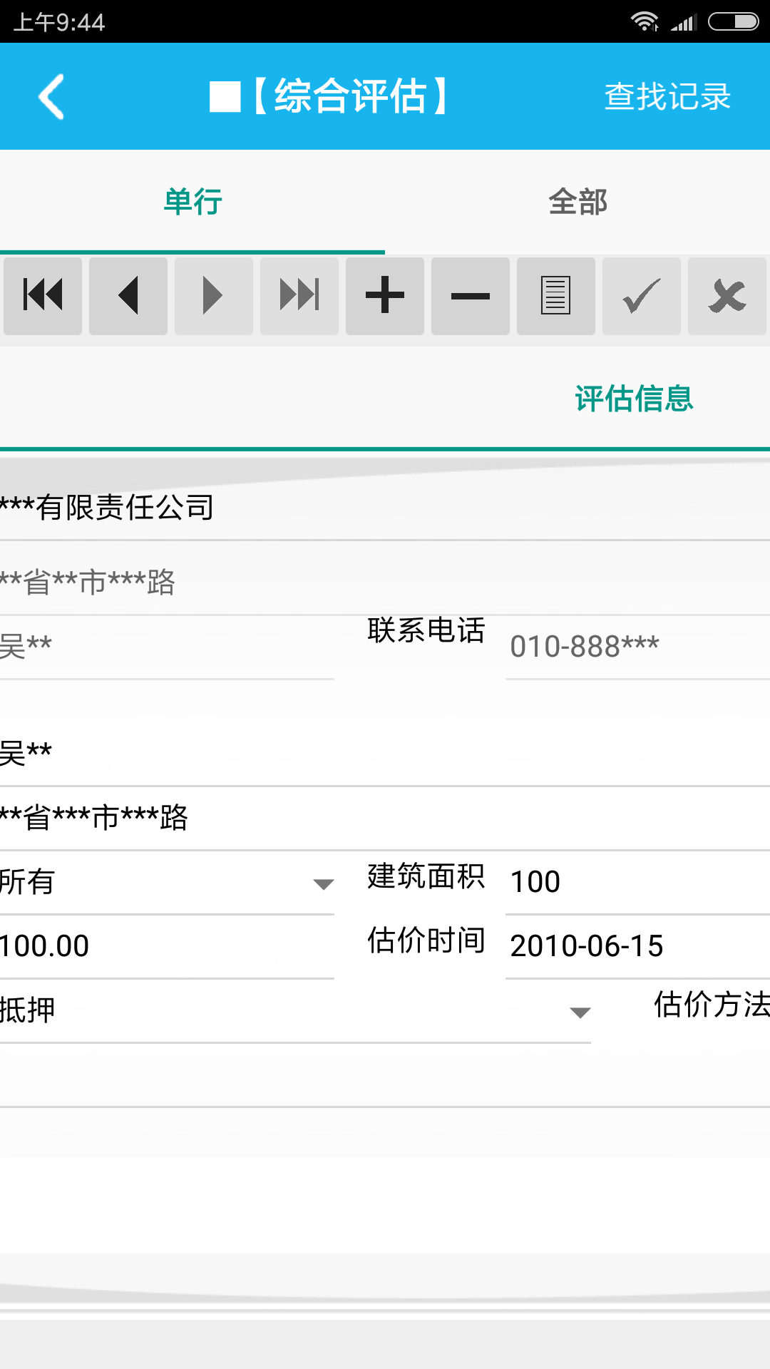Image resolution: width=770 pixels, height=1369 pixels.
Task: Check the cellular signal icon
Action: pos(682,24)
